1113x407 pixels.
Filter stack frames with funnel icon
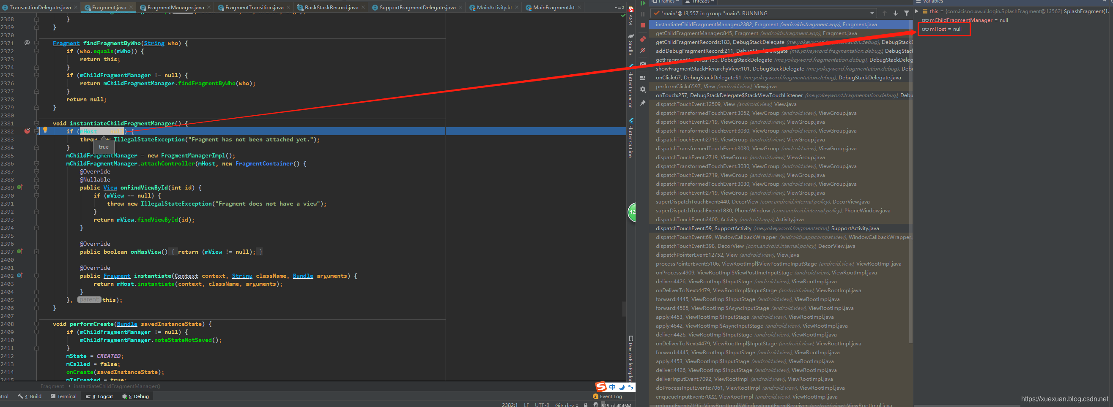tap(907, 14)
